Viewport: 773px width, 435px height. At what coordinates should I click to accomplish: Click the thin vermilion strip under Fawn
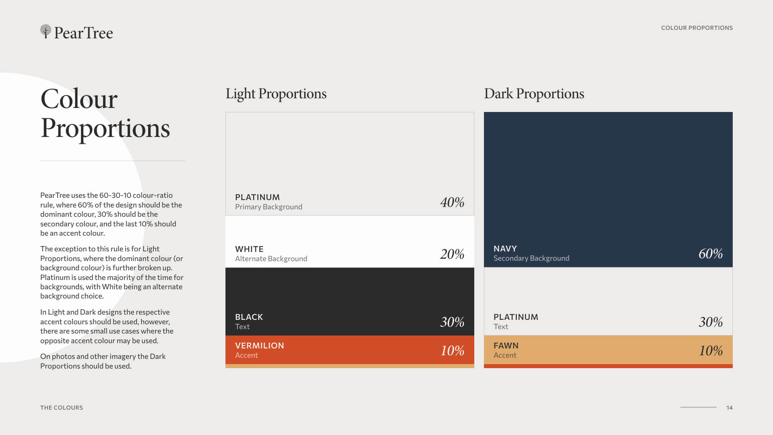608,366
